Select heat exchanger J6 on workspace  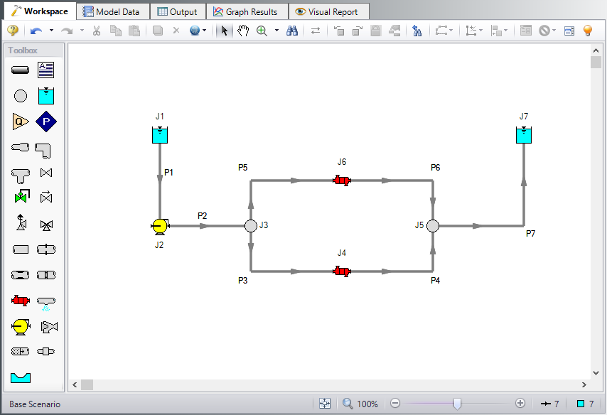tap(342, 180)
